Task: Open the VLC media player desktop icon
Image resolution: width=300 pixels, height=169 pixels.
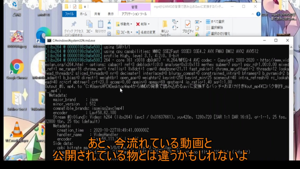Action: pyautogui.click(x=17, y=132)
